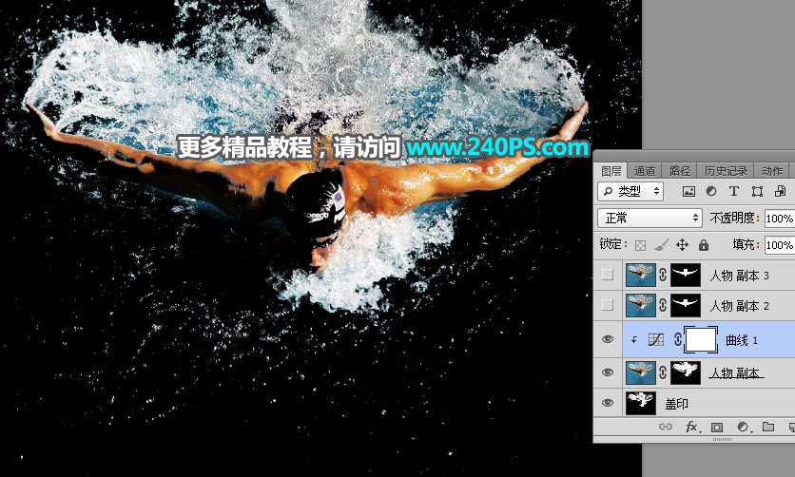
Task: Click the lock position move icon
Action: pos(682,245)
